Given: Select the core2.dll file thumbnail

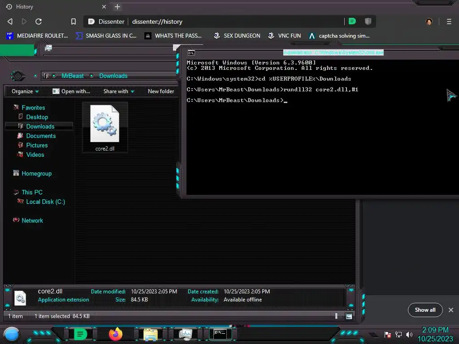Looking at the screenshot, I should [x=105, y=127].
